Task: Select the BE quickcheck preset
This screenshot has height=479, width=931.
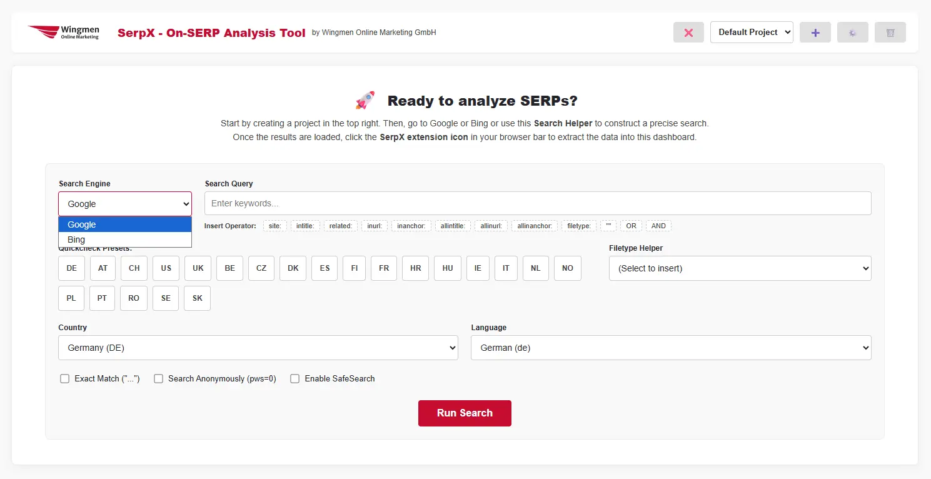Action: [x=230, y=268]
